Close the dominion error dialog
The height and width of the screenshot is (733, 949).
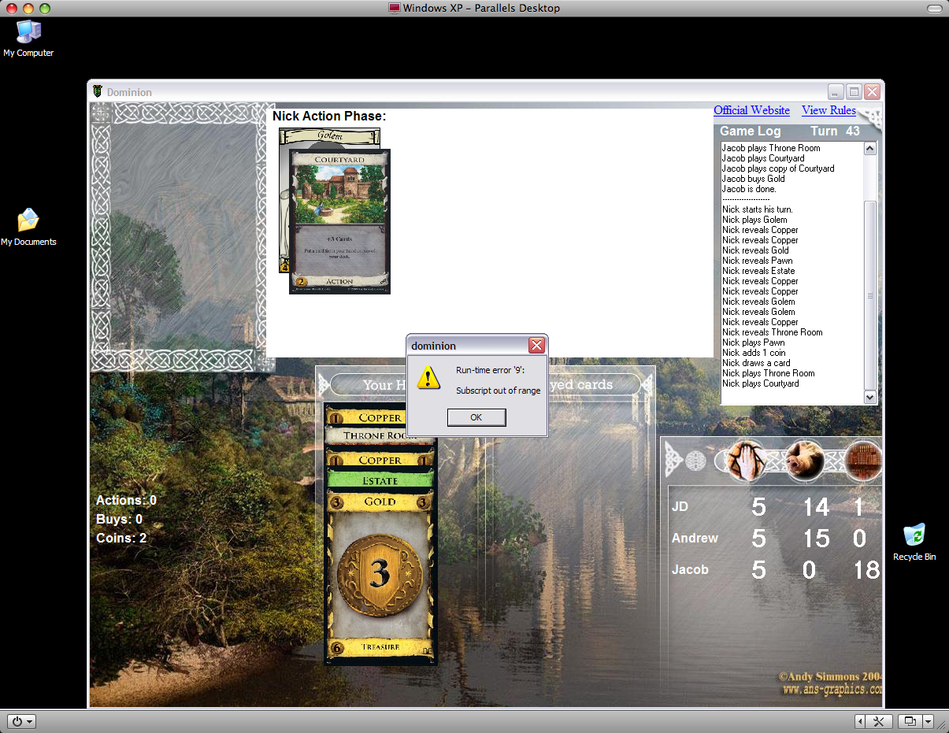coord(536,346)
